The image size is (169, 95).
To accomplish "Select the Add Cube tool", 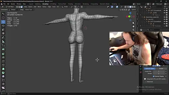I will coord(3,46).
